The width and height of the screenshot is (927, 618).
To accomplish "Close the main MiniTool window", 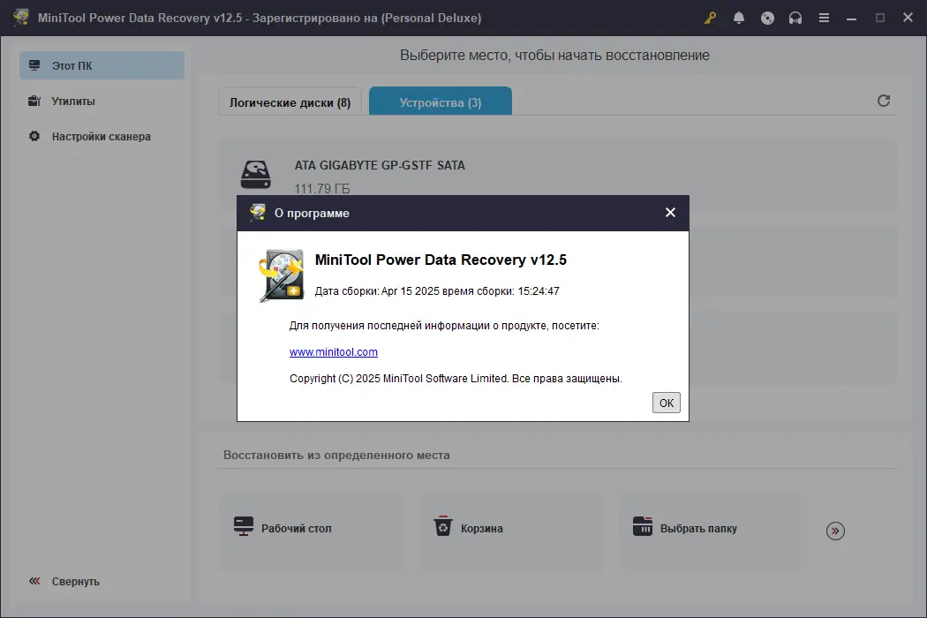I will point(908,18).
